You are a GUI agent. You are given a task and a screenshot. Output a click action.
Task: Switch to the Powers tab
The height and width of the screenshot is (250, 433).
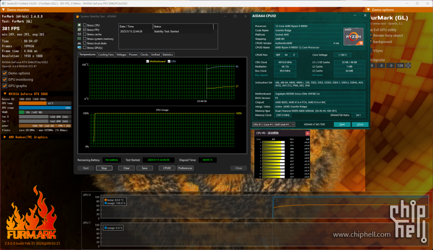point(133,55)
